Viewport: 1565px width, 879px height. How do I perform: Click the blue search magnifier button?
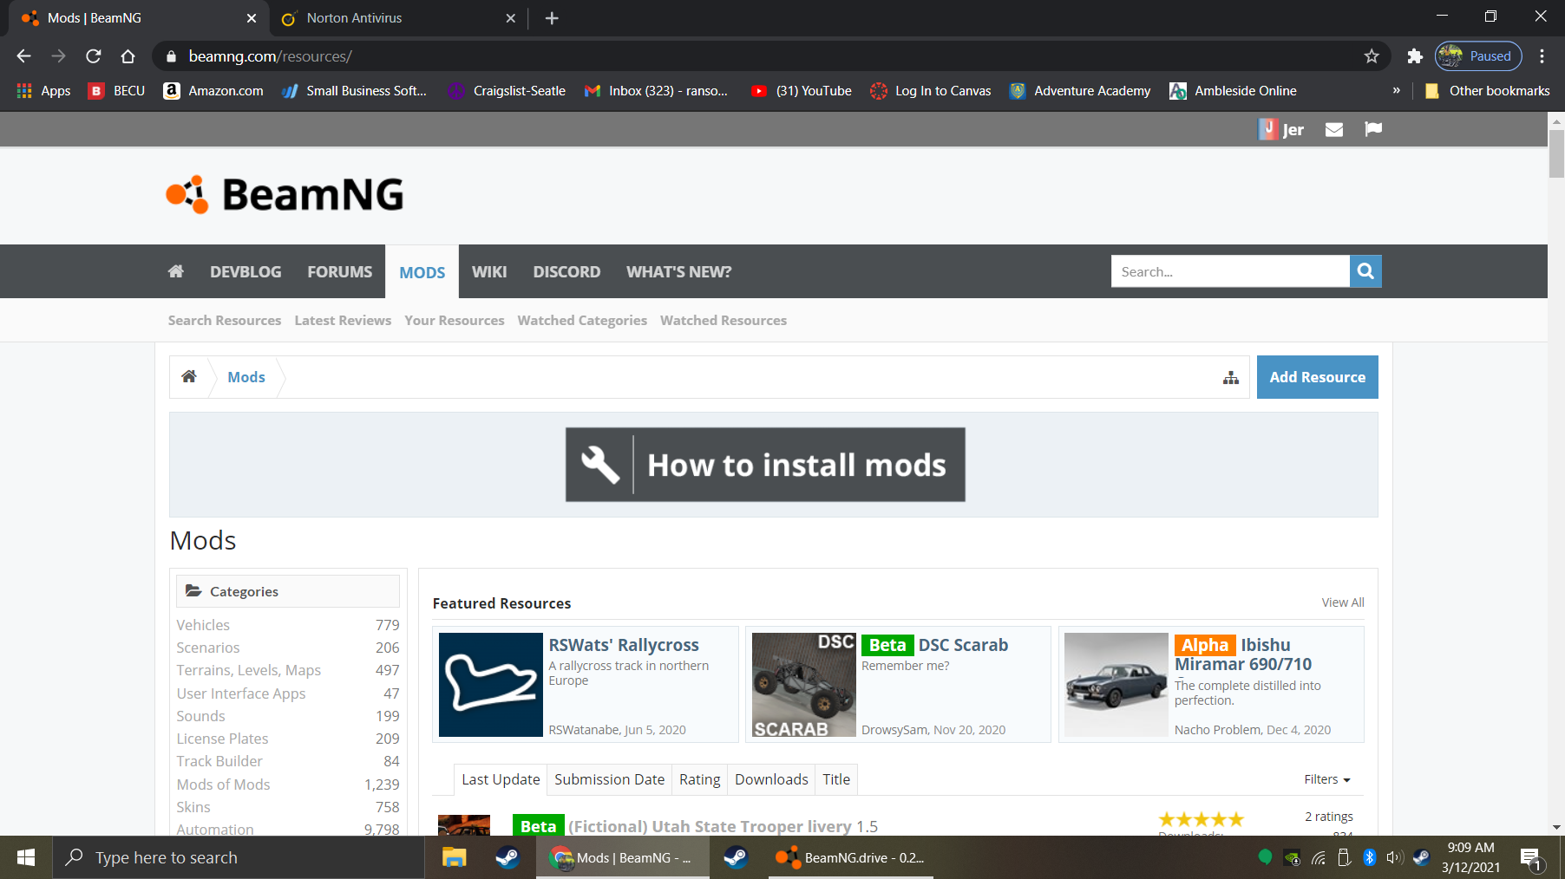click(1365, 271)
